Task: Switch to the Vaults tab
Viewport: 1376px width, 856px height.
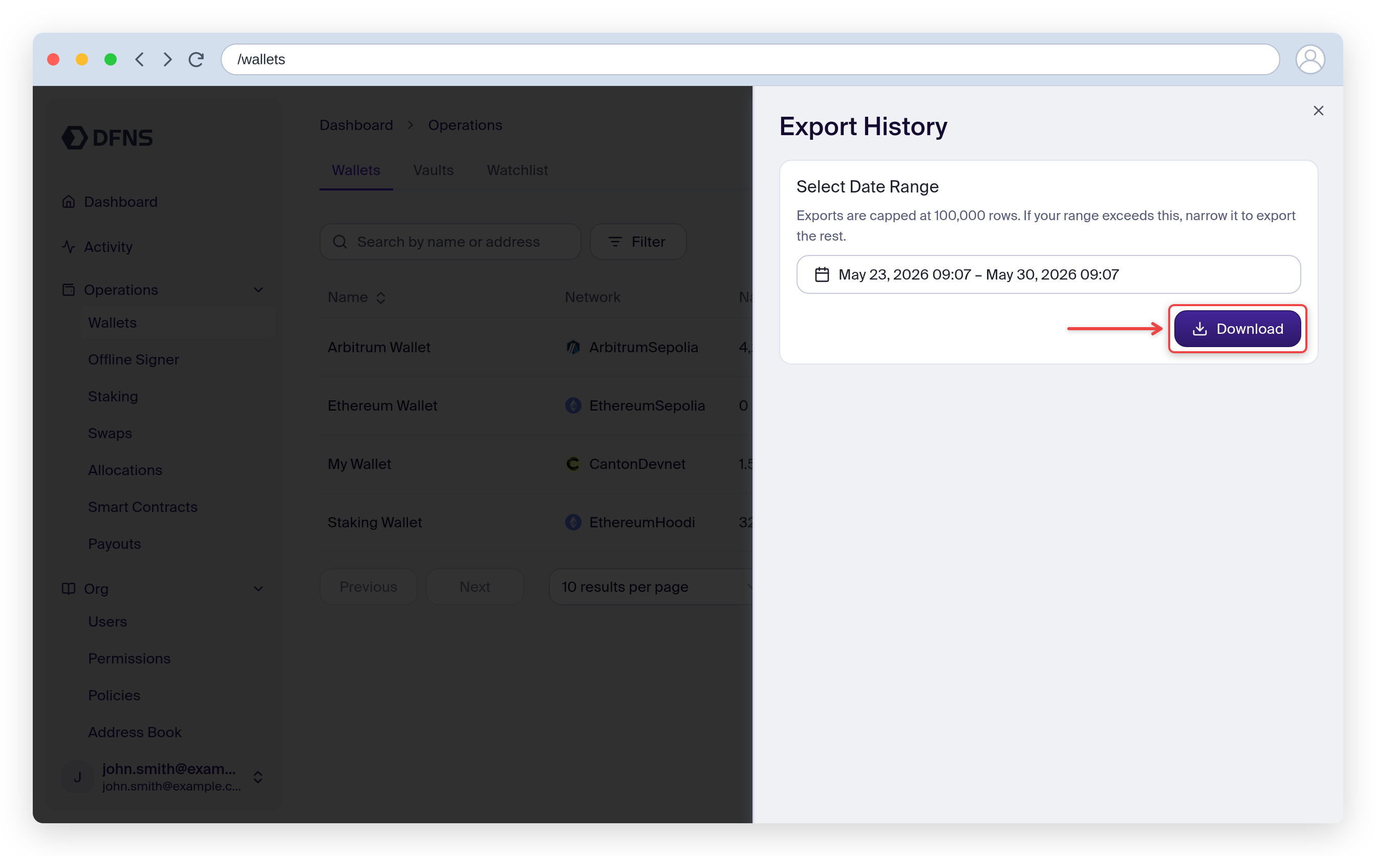Action: click(x=434, y=170)
